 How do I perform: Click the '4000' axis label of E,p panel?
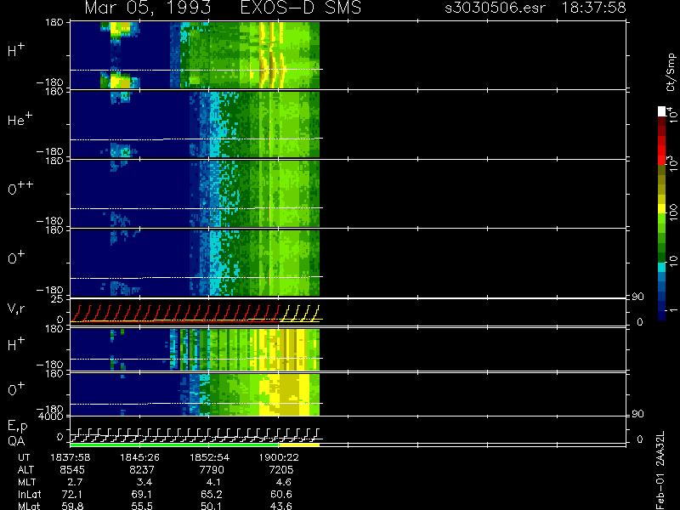(x=53, y=416)
